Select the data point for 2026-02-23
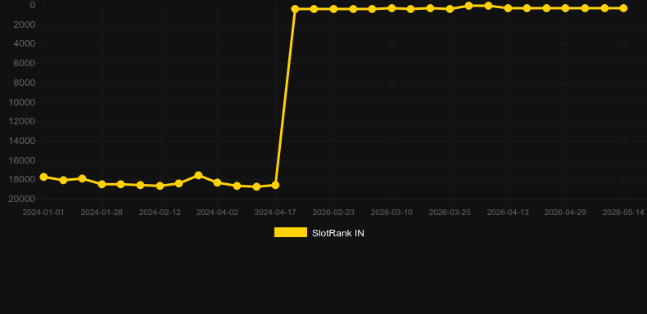This screenshot has width=647, height=314. tap(333, 9)
